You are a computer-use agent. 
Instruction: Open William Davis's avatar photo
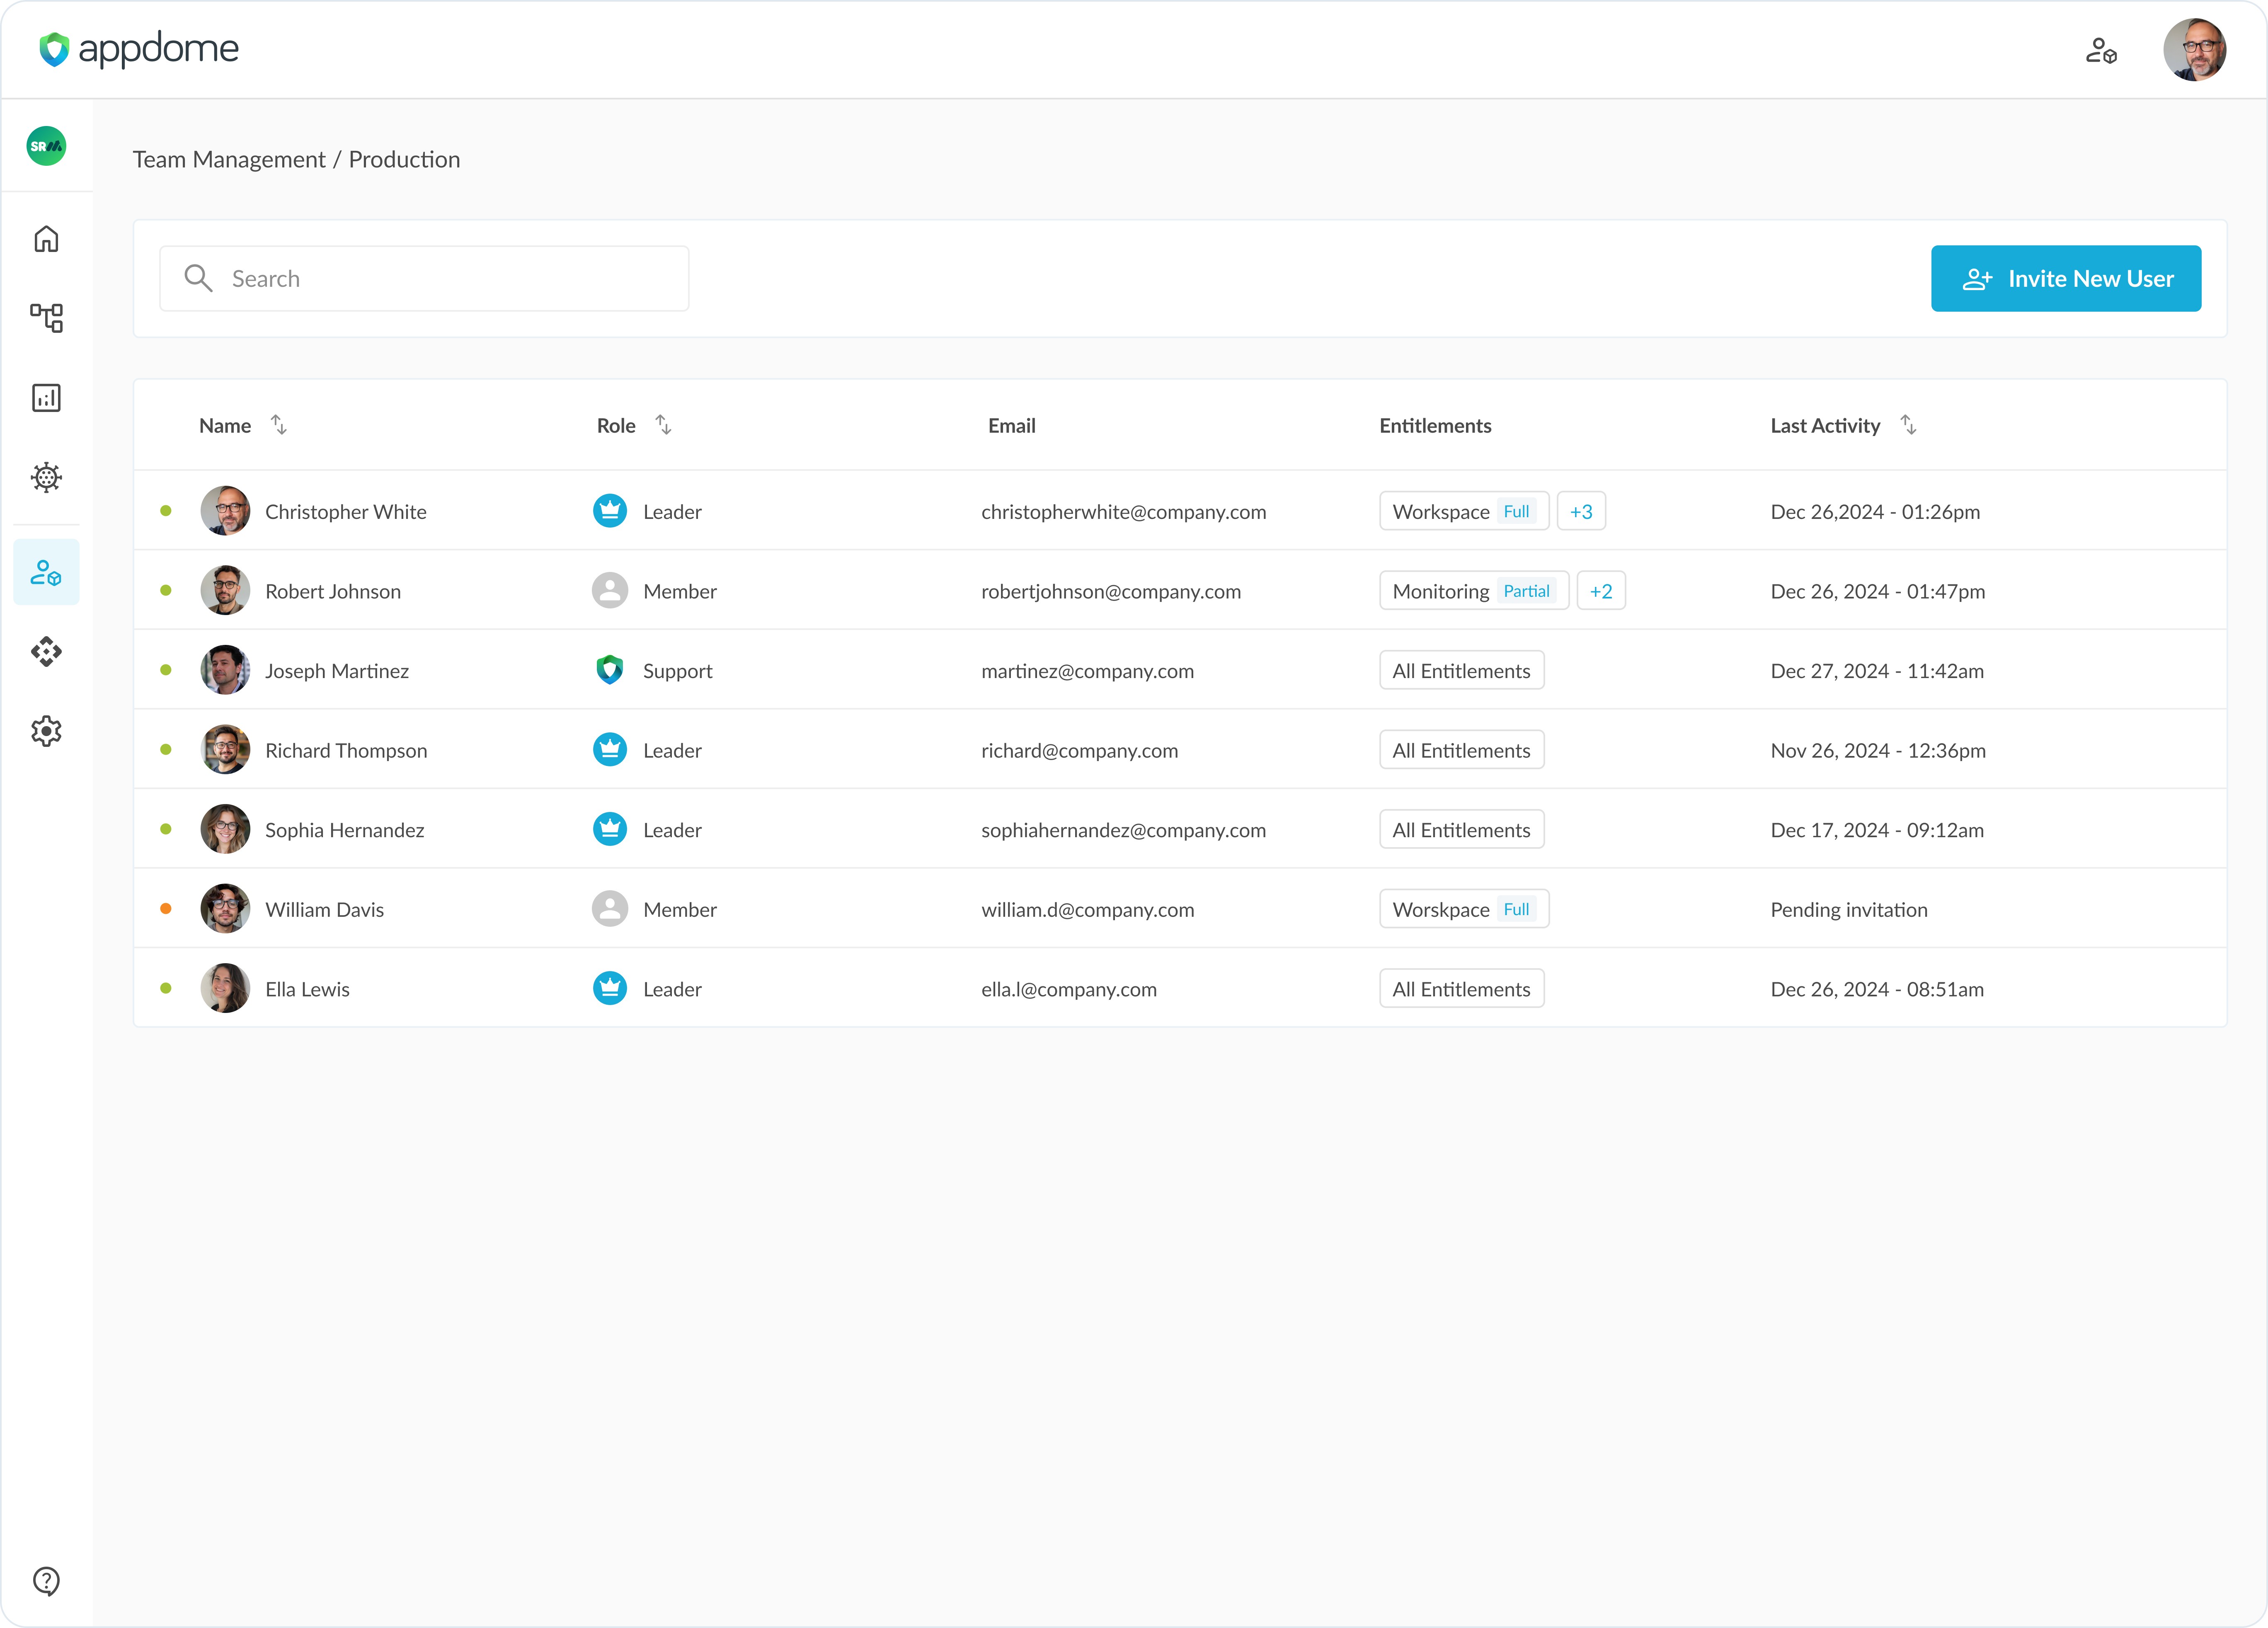[x=225, y=909]
